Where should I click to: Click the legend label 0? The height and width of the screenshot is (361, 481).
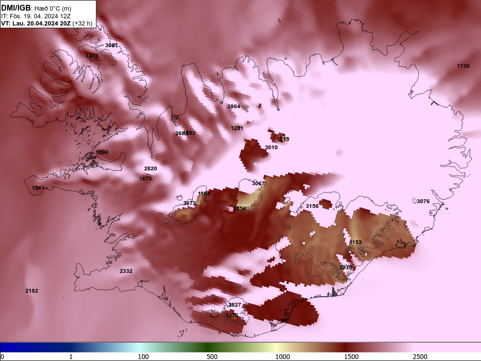click(2, 357)
